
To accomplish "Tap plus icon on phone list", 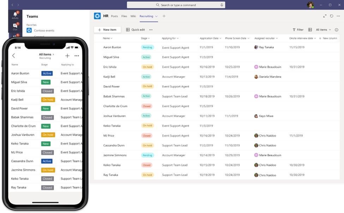I will tap(67, 56).
